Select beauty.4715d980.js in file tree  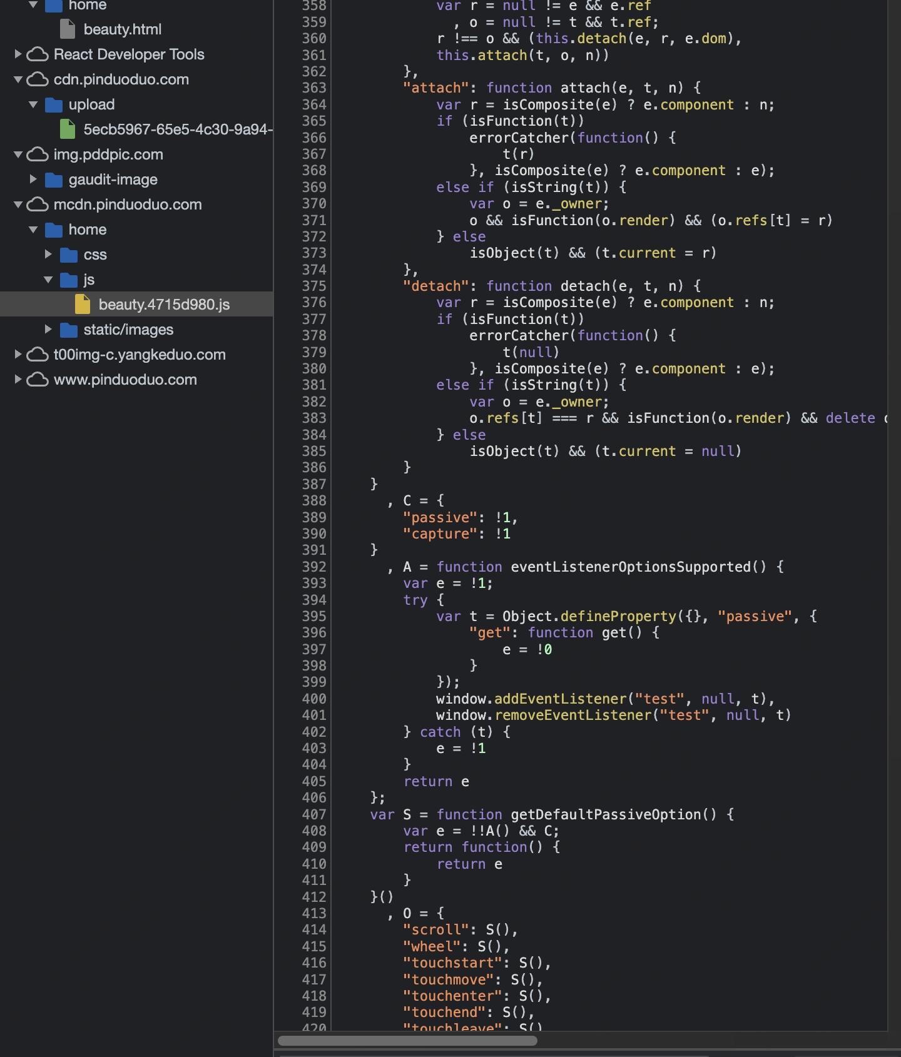164,305
